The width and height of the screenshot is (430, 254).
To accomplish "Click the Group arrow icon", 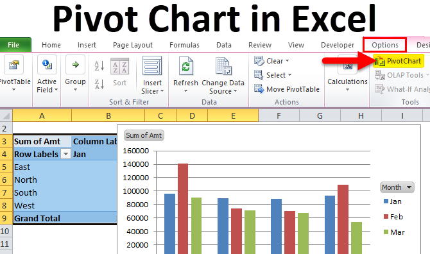I will pyautogui.click(x=75, y=64).
